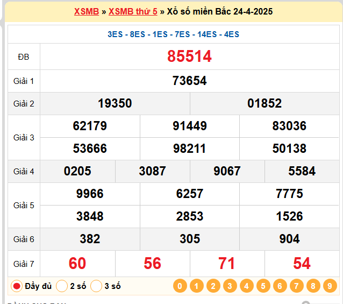This screenshot has width=343, height=304.
Task: Click the digit 6 filter circle
Action: [280, 286]
